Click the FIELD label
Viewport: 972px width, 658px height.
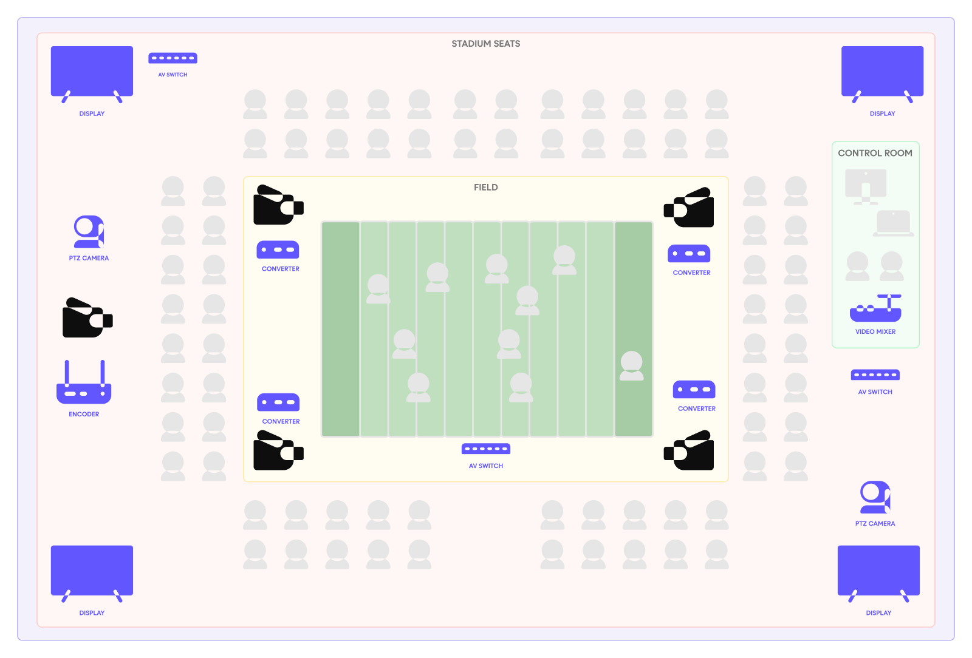486,188
